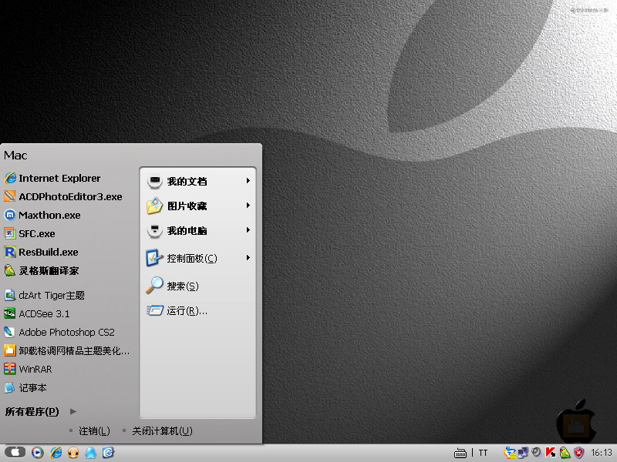The image size is (617, 462).
Task: Click the green parrot Lingoes tray icon
Action: [565, 453]
